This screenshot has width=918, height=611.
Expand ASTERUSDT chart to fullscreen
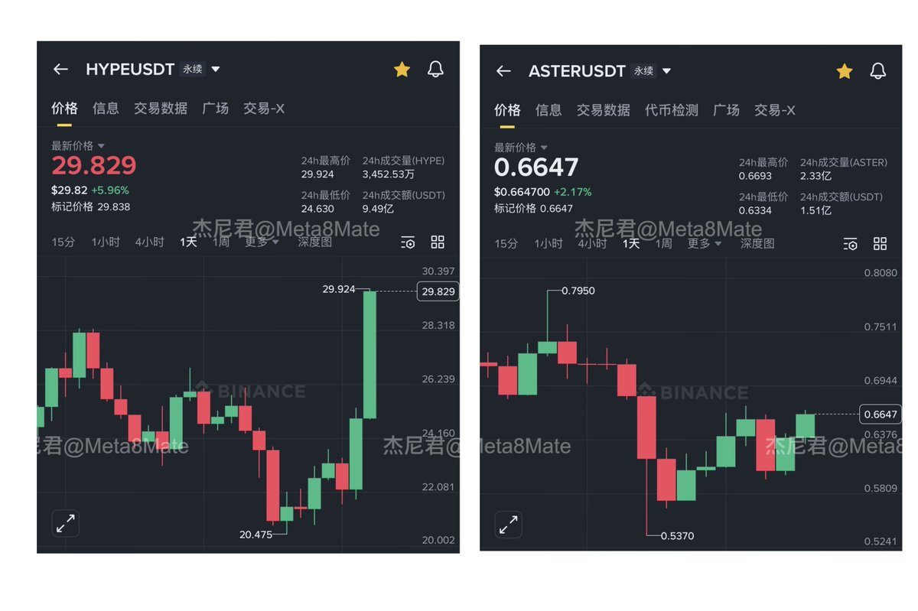(x=508, y=525)
